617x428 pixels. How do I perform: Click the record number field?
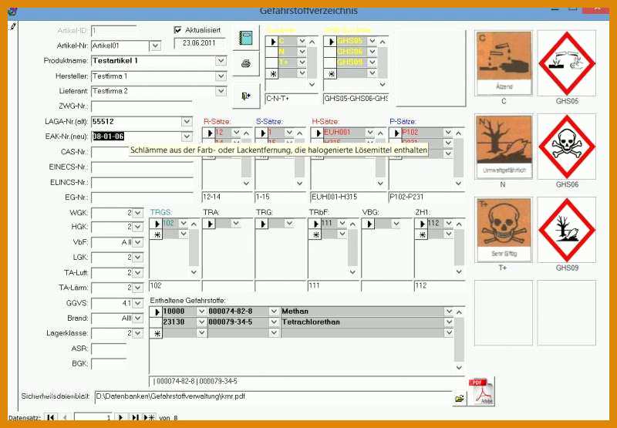[93, 417]
